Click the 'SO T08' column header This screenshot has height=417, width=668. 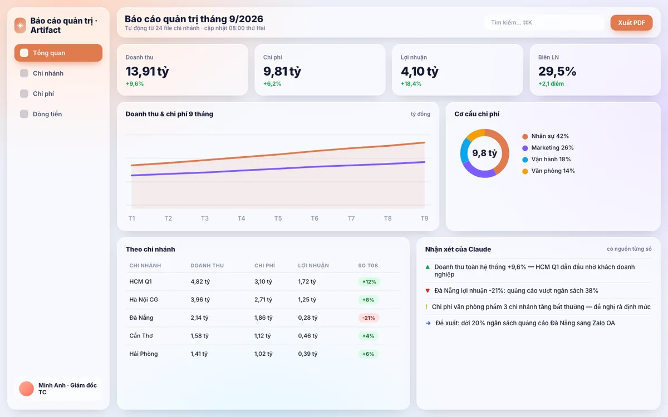pyautogui.click(x=368, y=266)
